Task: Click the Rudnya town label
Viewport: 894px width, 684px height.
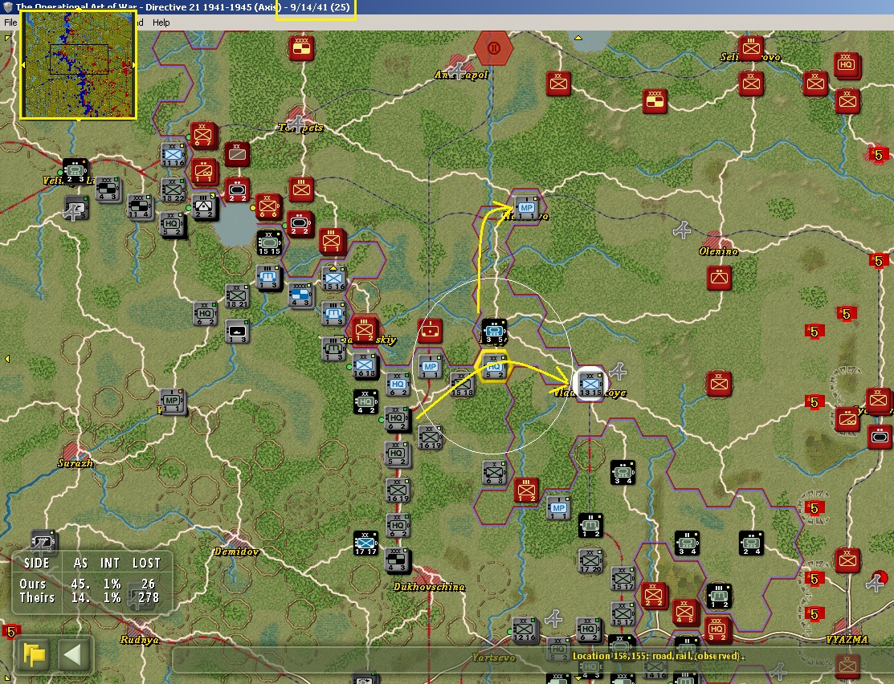Action: tap(139, 640)
